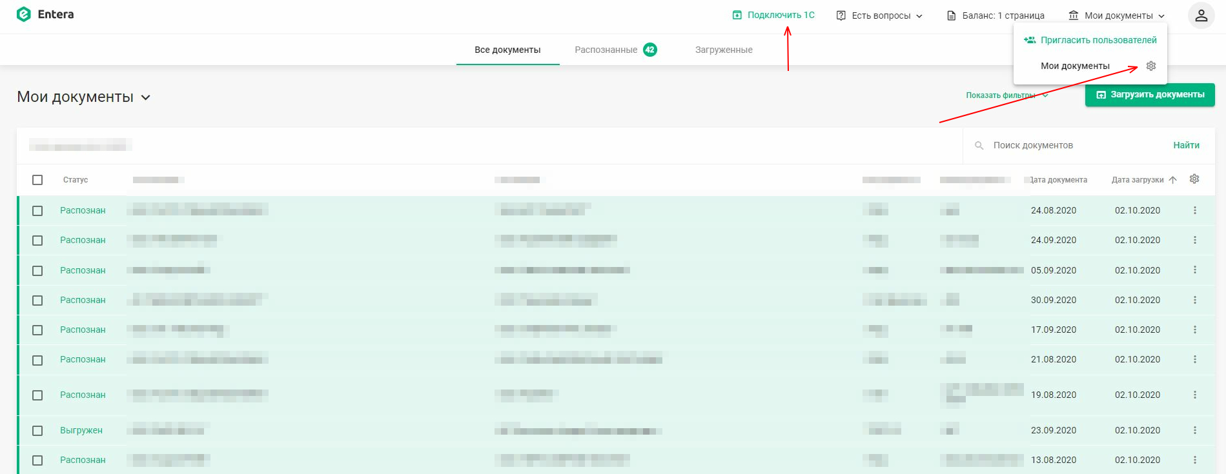1226x474 pixels.
Task: Toggle the select-all checkbox in table header
Action: (x=37, y=180)
